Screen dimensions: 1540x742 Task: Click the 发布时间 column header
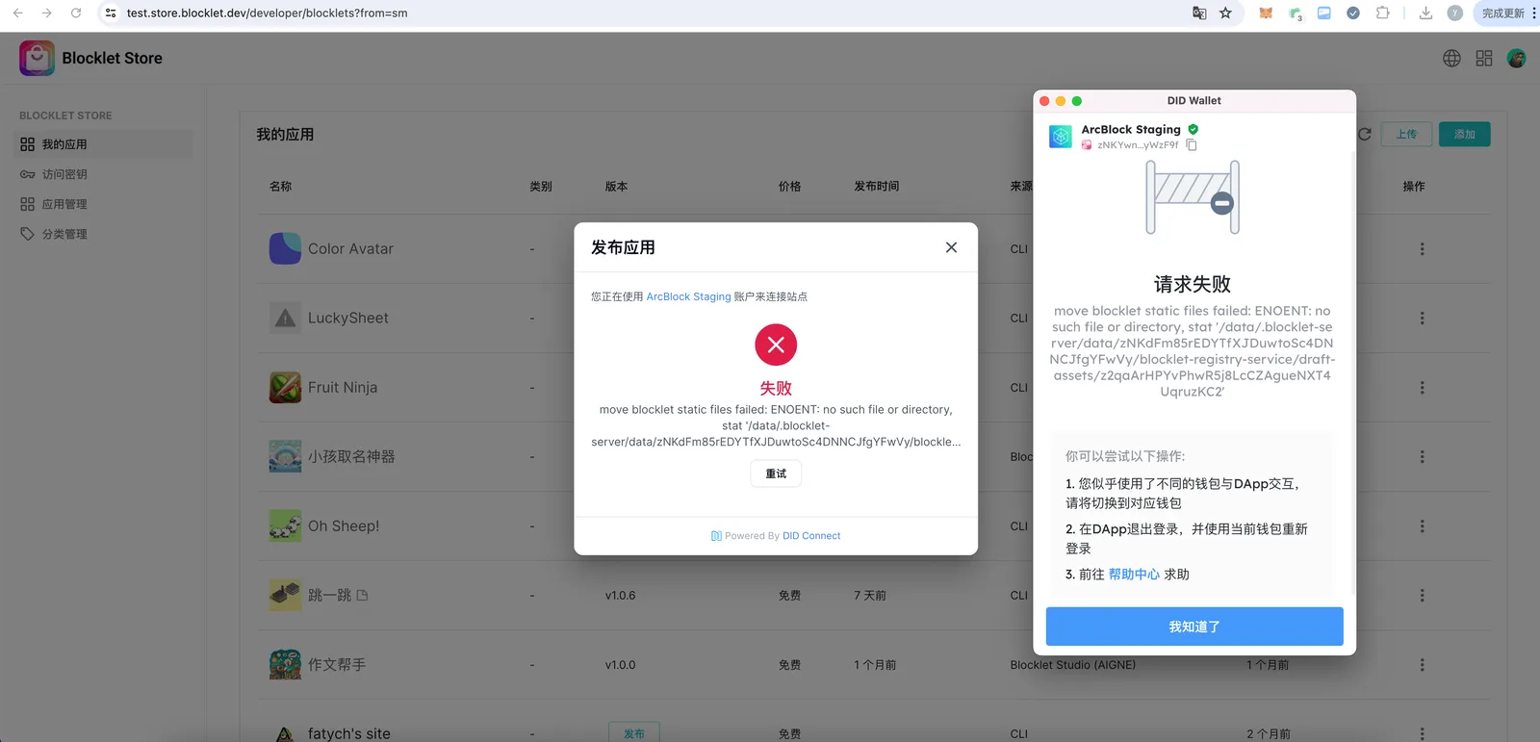876,187
